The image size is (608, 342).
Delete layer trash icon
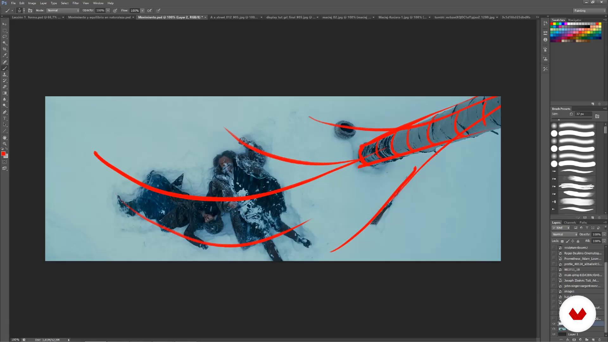click(x=599, y=340)
